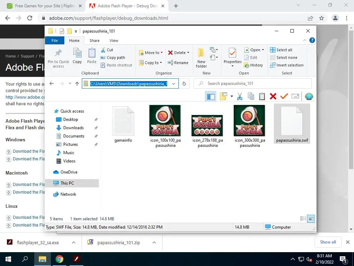Expand the address bar history dropdown

click(174, 83)
